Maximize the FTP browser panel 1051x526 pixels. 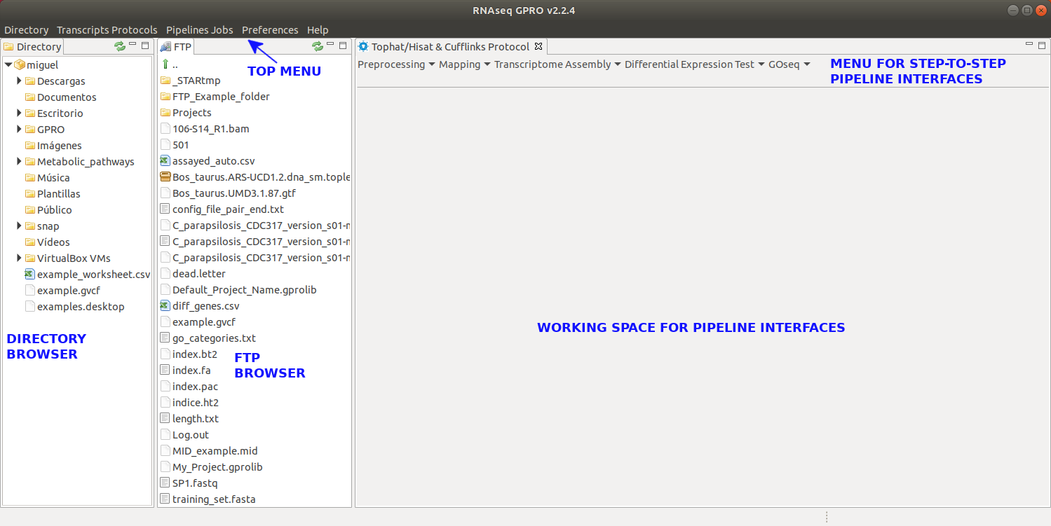pyautogui.click(x=343, y=45)
